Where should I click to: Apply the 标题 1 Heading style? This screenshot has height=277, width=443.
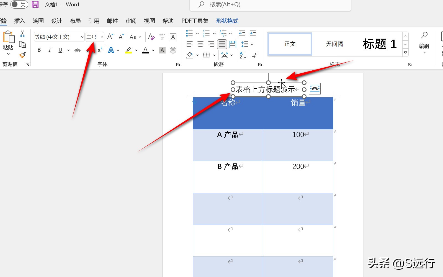click(380, 44)
